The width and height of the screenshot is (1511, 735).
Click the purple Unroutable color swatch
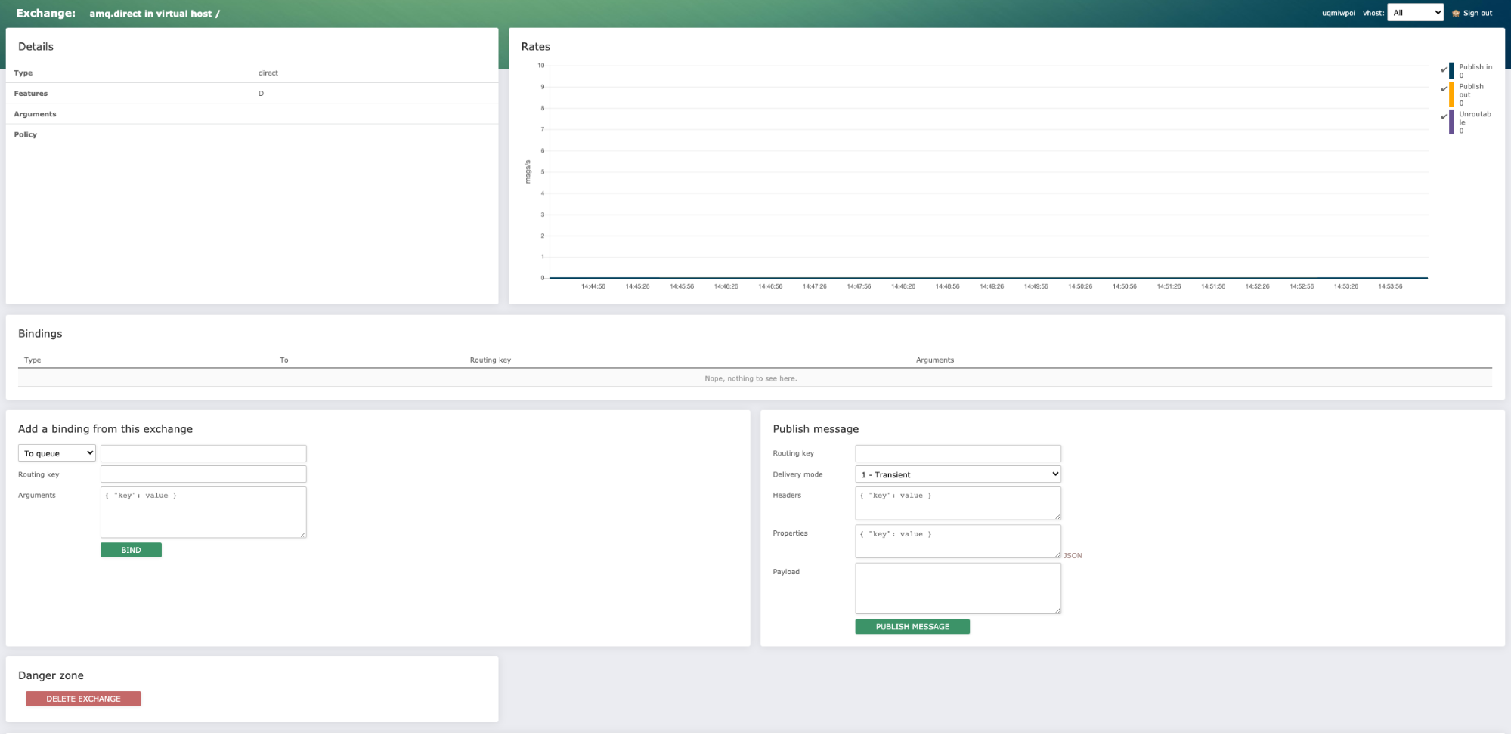(x=1451, y=122)
